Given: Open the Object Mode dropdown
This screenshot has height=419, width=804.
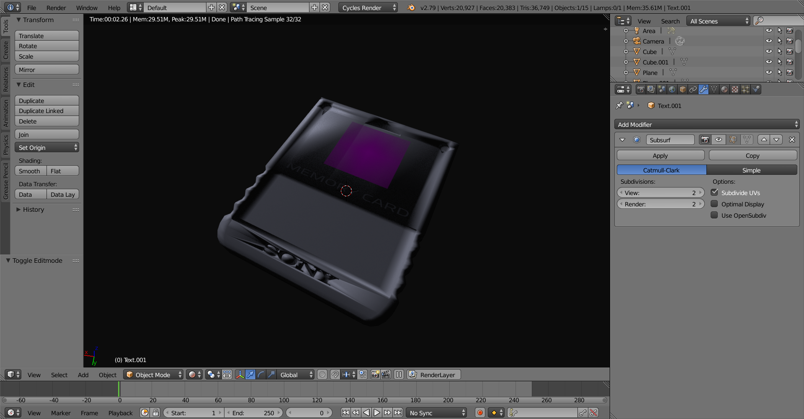Looking at the screenshot, I should 154,375.
